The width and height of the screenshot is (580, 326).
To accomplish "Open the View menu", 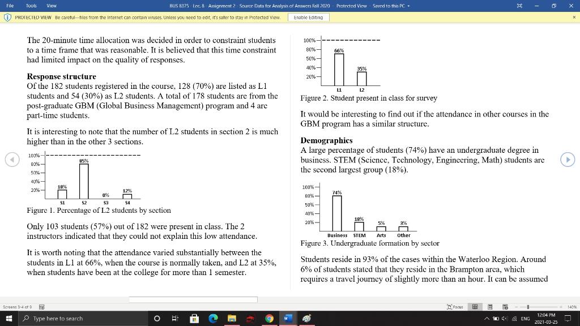I will 52,6.
